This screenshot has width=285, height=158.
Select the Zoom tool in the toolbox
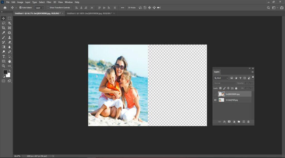pos(3,66)
